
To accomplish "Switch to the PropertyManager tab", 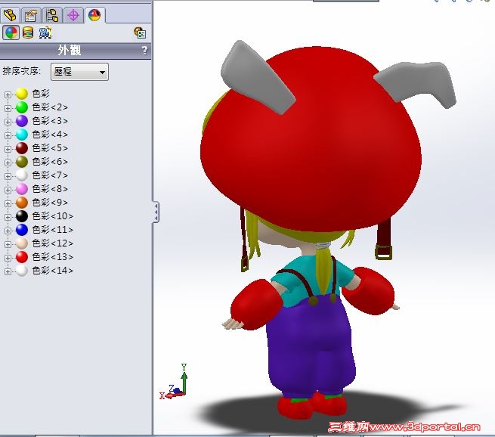I will (31, 15).
